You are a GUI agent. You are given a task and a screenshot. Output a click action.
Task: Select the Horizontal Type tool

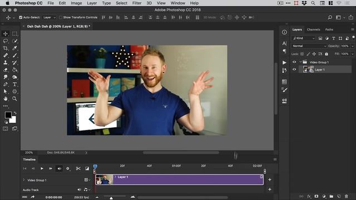[x=14, y=84]
